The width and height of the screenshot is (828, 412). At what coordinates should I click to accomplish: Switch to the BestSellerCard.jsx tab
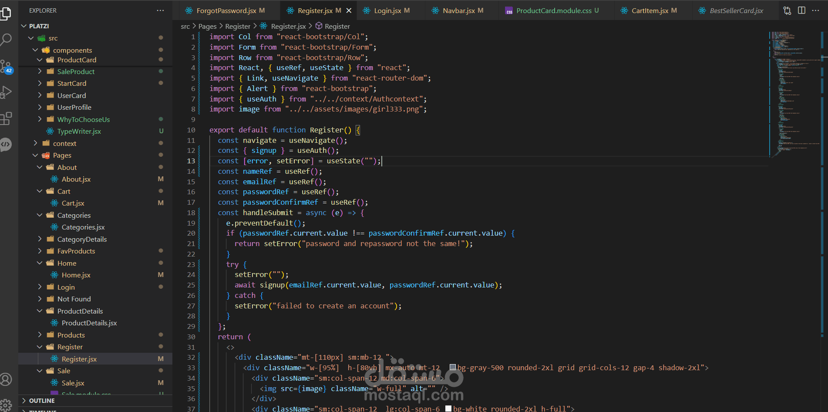coord(736,10)
